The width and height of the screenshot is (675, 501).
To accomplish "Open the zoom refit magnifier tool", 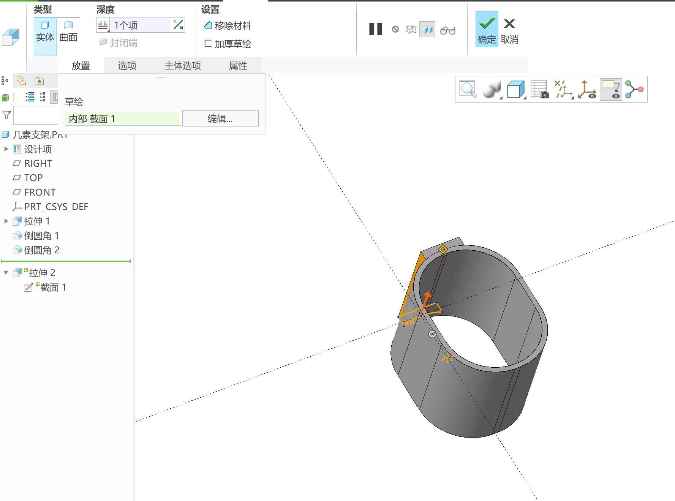I will pyautogui.click(x=468, y=90).
